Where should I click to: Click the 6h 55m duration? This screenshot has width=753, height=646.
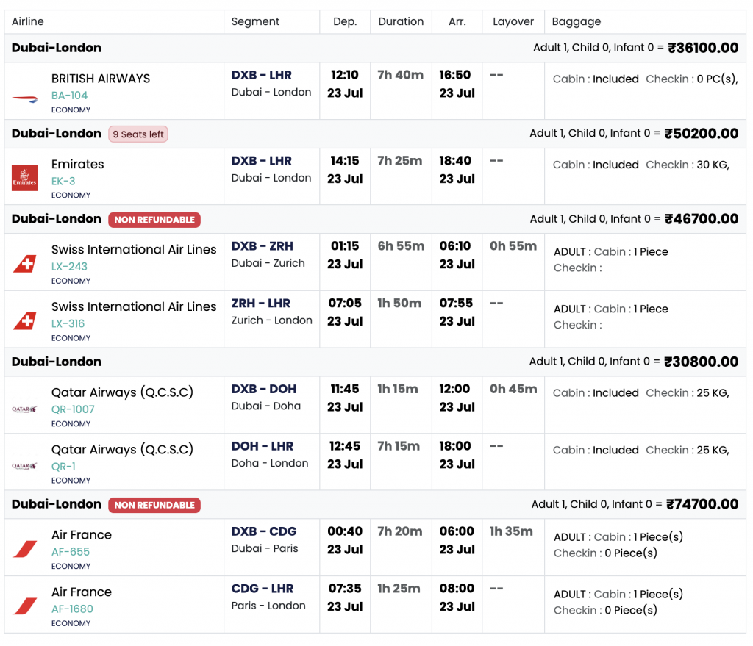coord(401,246)
